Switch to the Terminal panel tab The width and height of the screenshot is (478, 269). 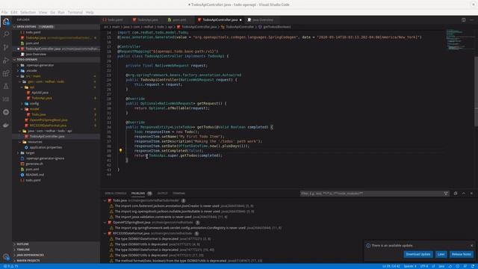pyautogui.click(x=179, y=194)
